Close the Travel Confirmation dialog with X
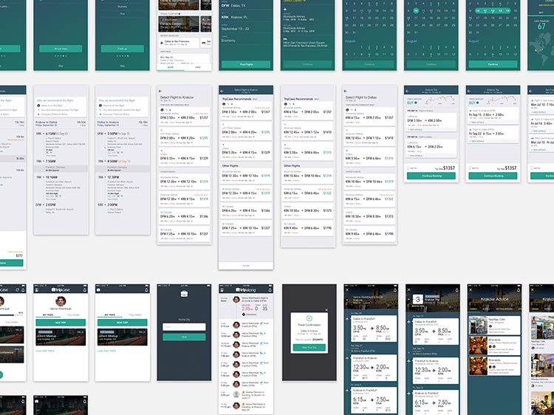 point(327,311)
